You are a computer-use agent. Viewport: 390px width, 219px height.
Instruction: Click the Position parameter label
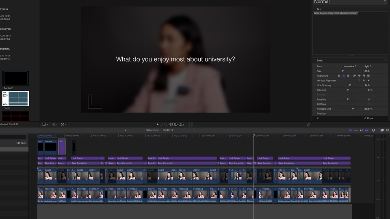321,114
